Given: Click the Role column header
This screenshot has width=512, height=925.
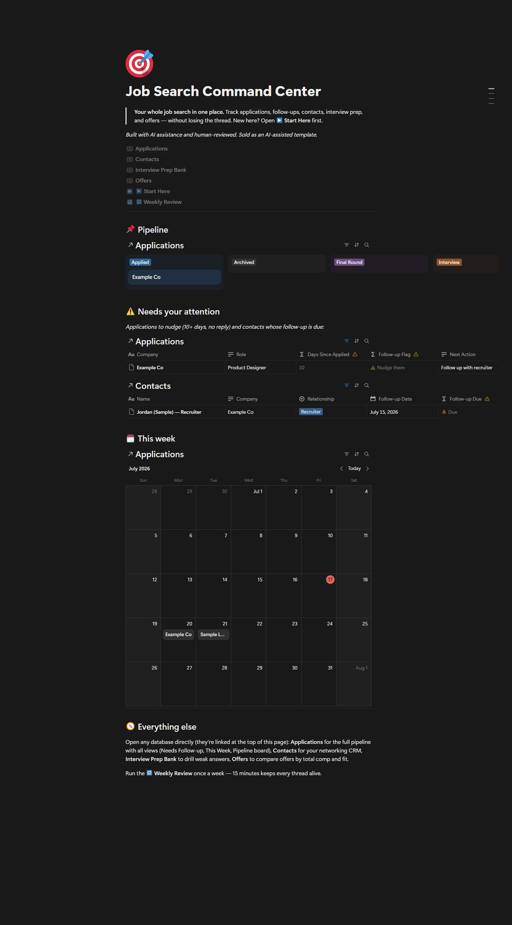Looking at the screenshot, I should click(260, 355).
